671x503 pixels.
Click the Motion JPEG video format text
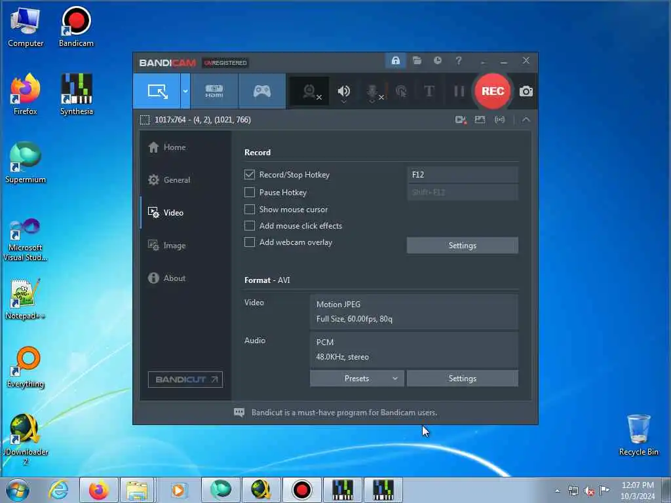point(339,305)
